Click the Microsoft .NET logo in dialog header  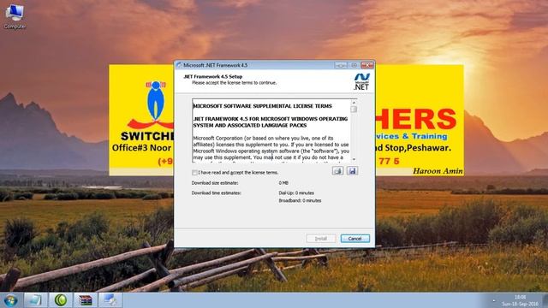coord(361,81)
